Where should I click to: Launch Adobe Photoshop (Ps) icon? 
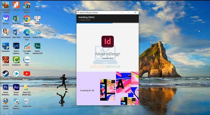click(5, 87)
